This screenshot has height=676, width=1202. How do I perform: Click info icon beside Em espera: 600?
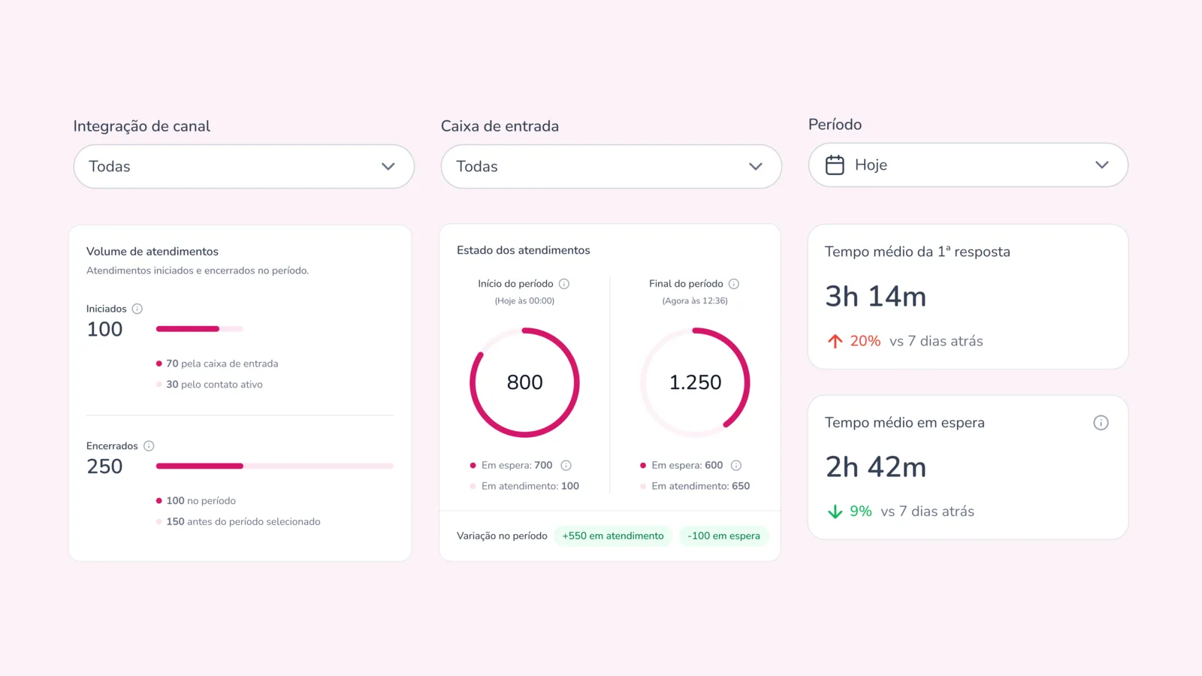(736, 466)
